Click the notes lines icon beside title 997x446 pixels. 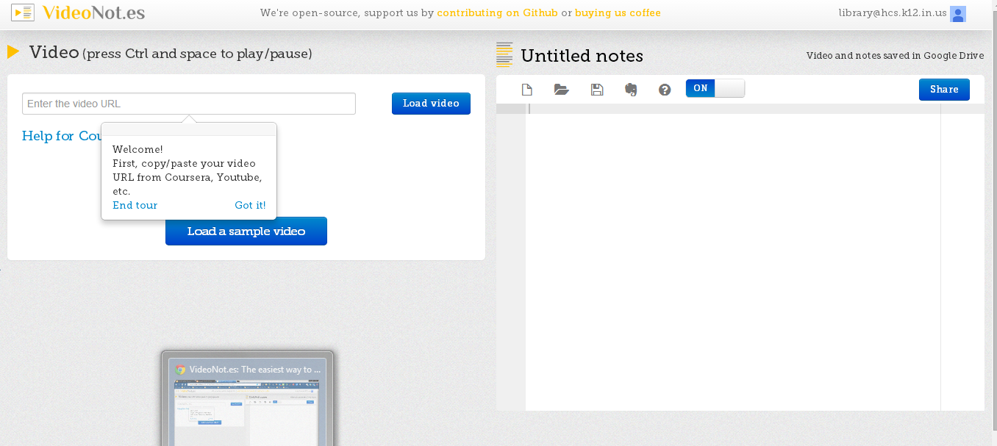tap(504, 55)
